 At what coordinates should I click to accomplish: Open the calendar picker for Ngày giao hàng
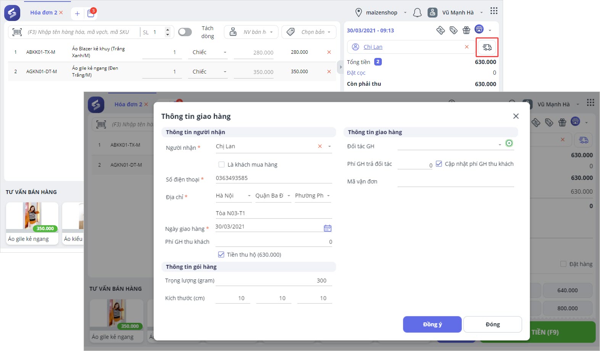pyautogui.click(x=328, y=228)
